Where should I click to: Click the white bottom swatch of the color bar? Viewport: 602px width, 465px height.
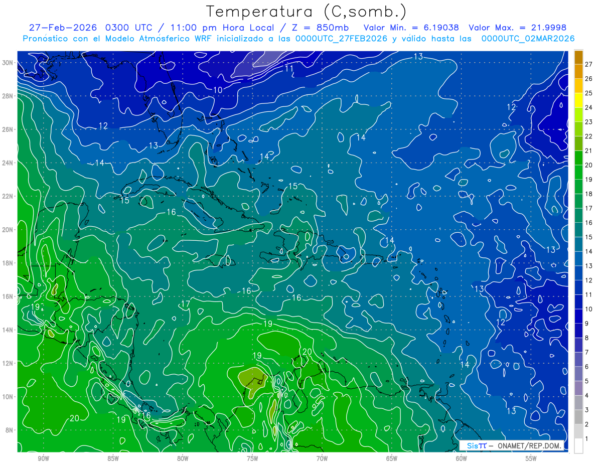[578, 445]
